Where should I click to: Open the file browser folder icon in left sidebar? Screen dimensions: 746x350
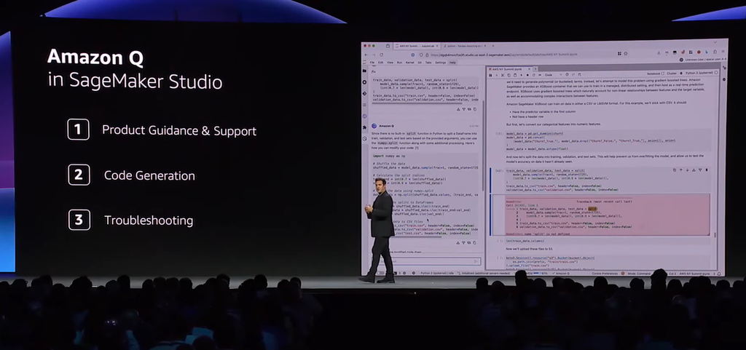tap(364, 71)
